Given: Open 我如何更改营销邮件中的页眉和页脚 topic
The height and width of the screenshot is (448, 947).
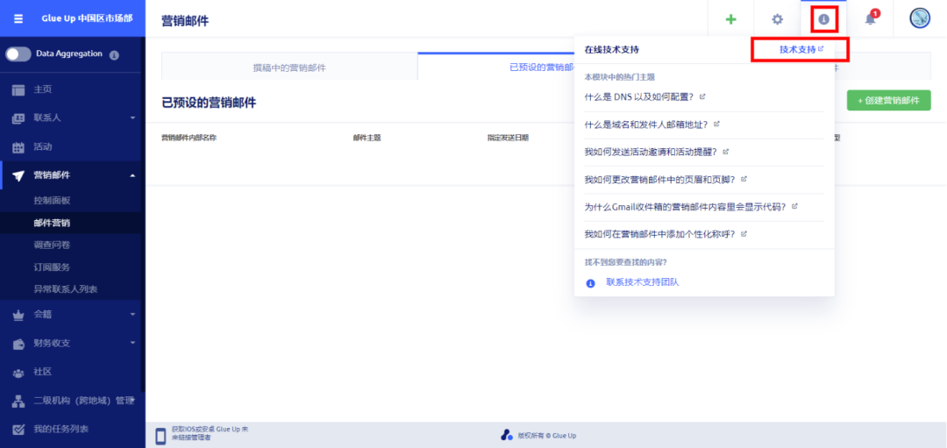Looking at the screenshot, I should pos(661,180).
